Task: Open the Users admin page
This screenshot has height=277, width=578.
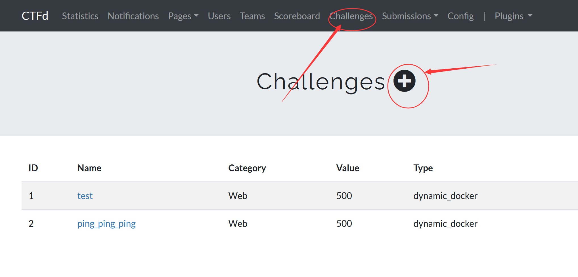Action: (x=219, y=16)
